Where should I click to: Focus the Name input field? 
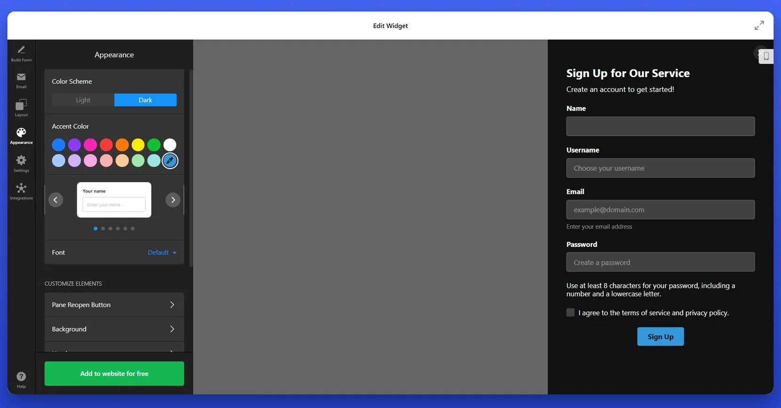click(661, 126)
